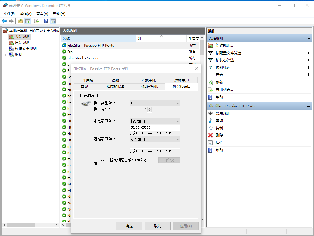Click 属性 in the actions pane
This screenshot has width=314, height=236.
click(219, 143)
